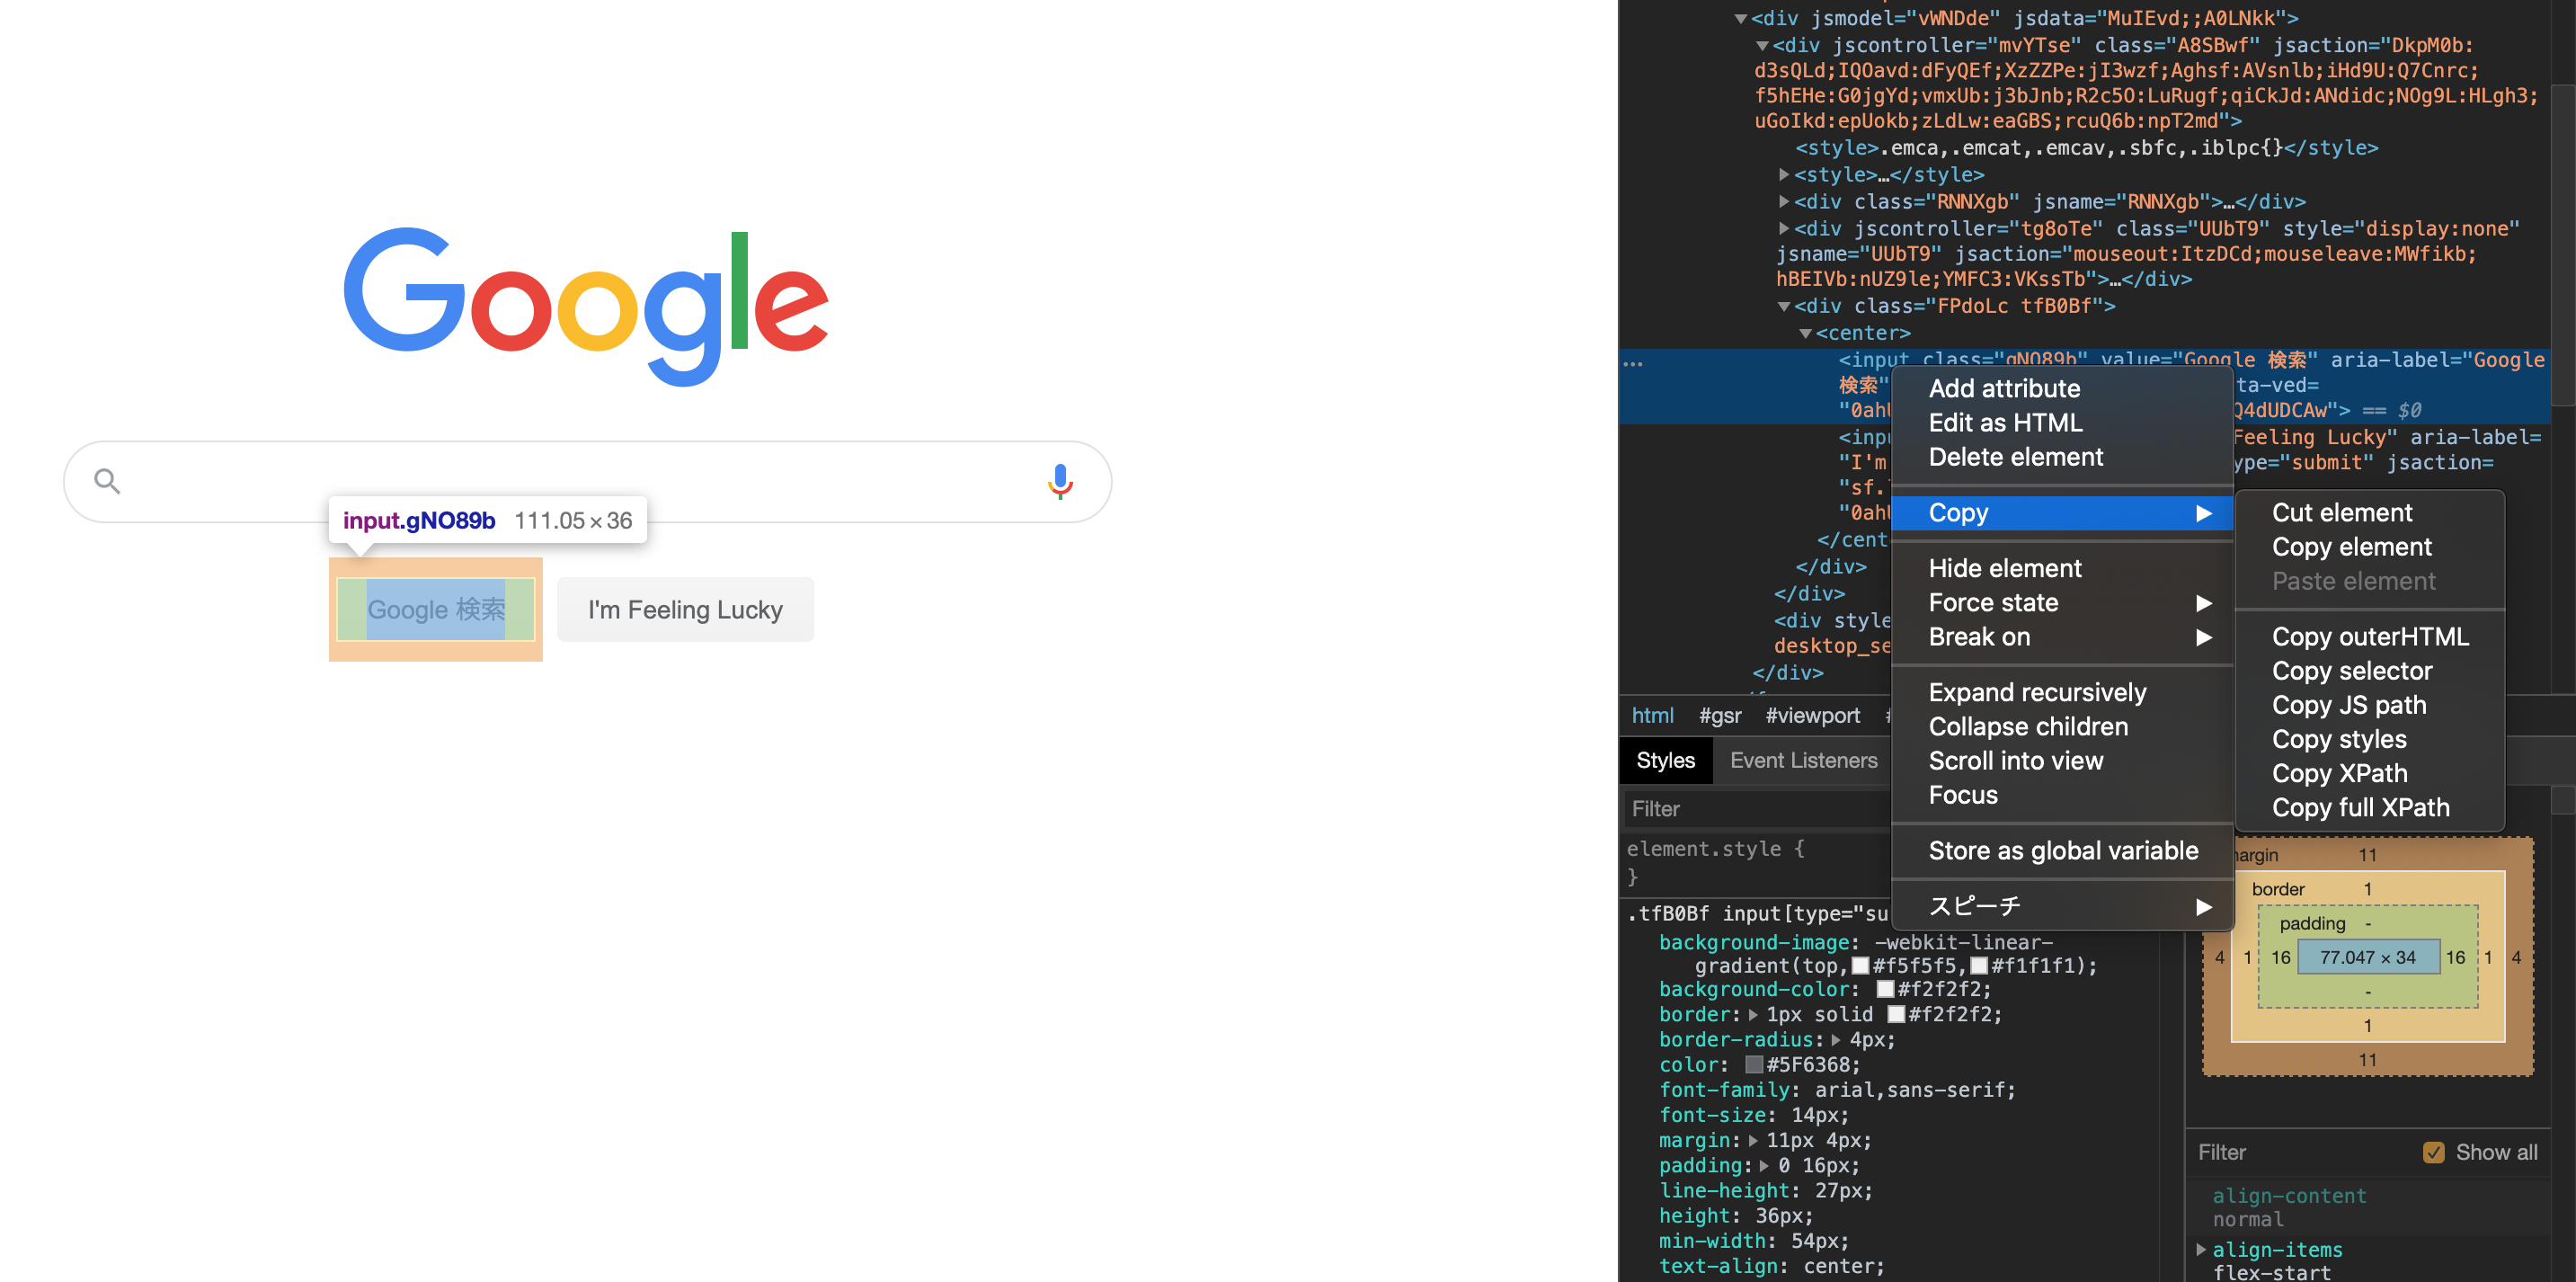This screenshot has width=2576, height=1282.
Task: Switch to the Event Listeners tab
Action: point(1803,760)
